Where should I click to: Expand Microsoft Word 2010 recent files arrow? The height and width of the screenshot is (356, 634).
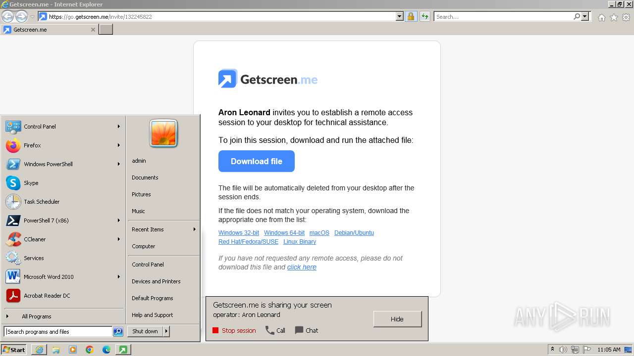pos(119,277)
